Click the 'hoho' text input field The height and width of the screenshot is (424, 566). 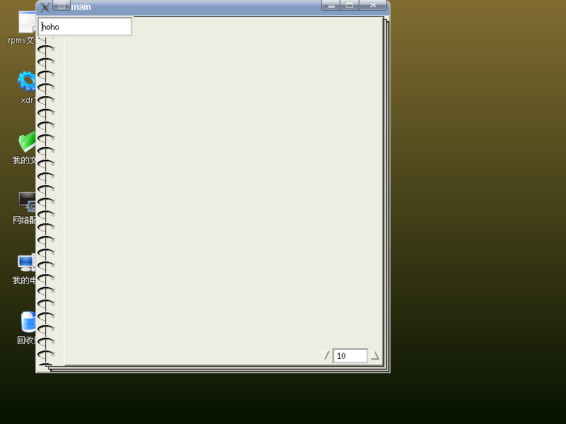coord(85,27)
